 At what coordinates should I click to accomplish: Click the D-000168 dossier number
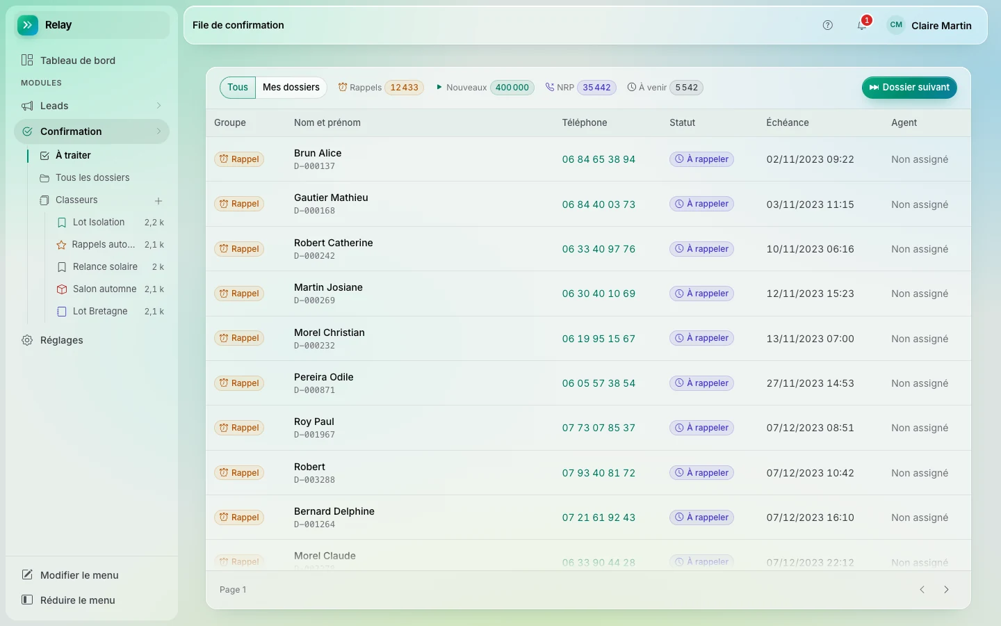314,211
